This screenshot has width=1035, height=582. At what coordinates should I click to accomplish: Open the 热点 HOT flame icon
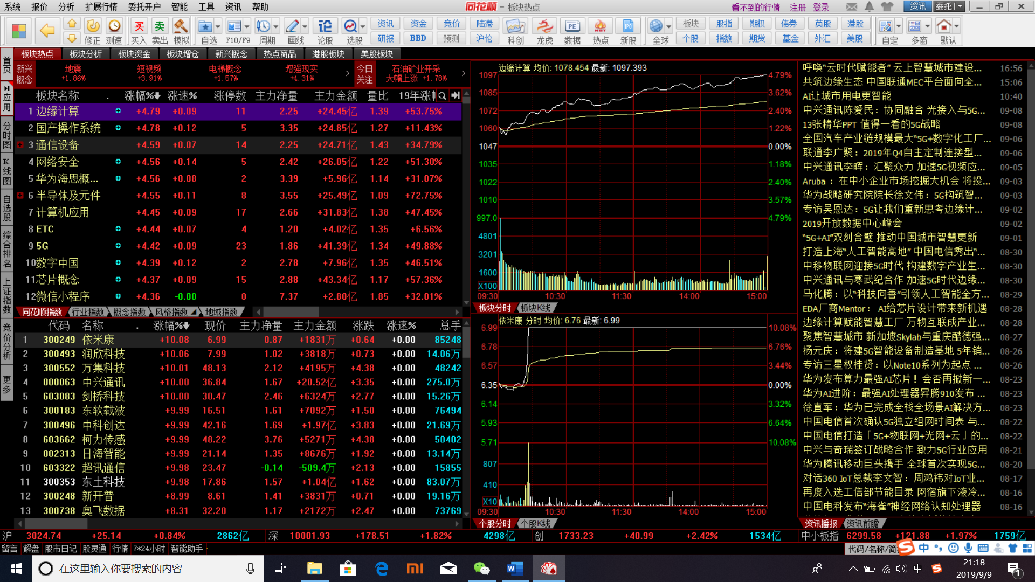pos(600,26)
